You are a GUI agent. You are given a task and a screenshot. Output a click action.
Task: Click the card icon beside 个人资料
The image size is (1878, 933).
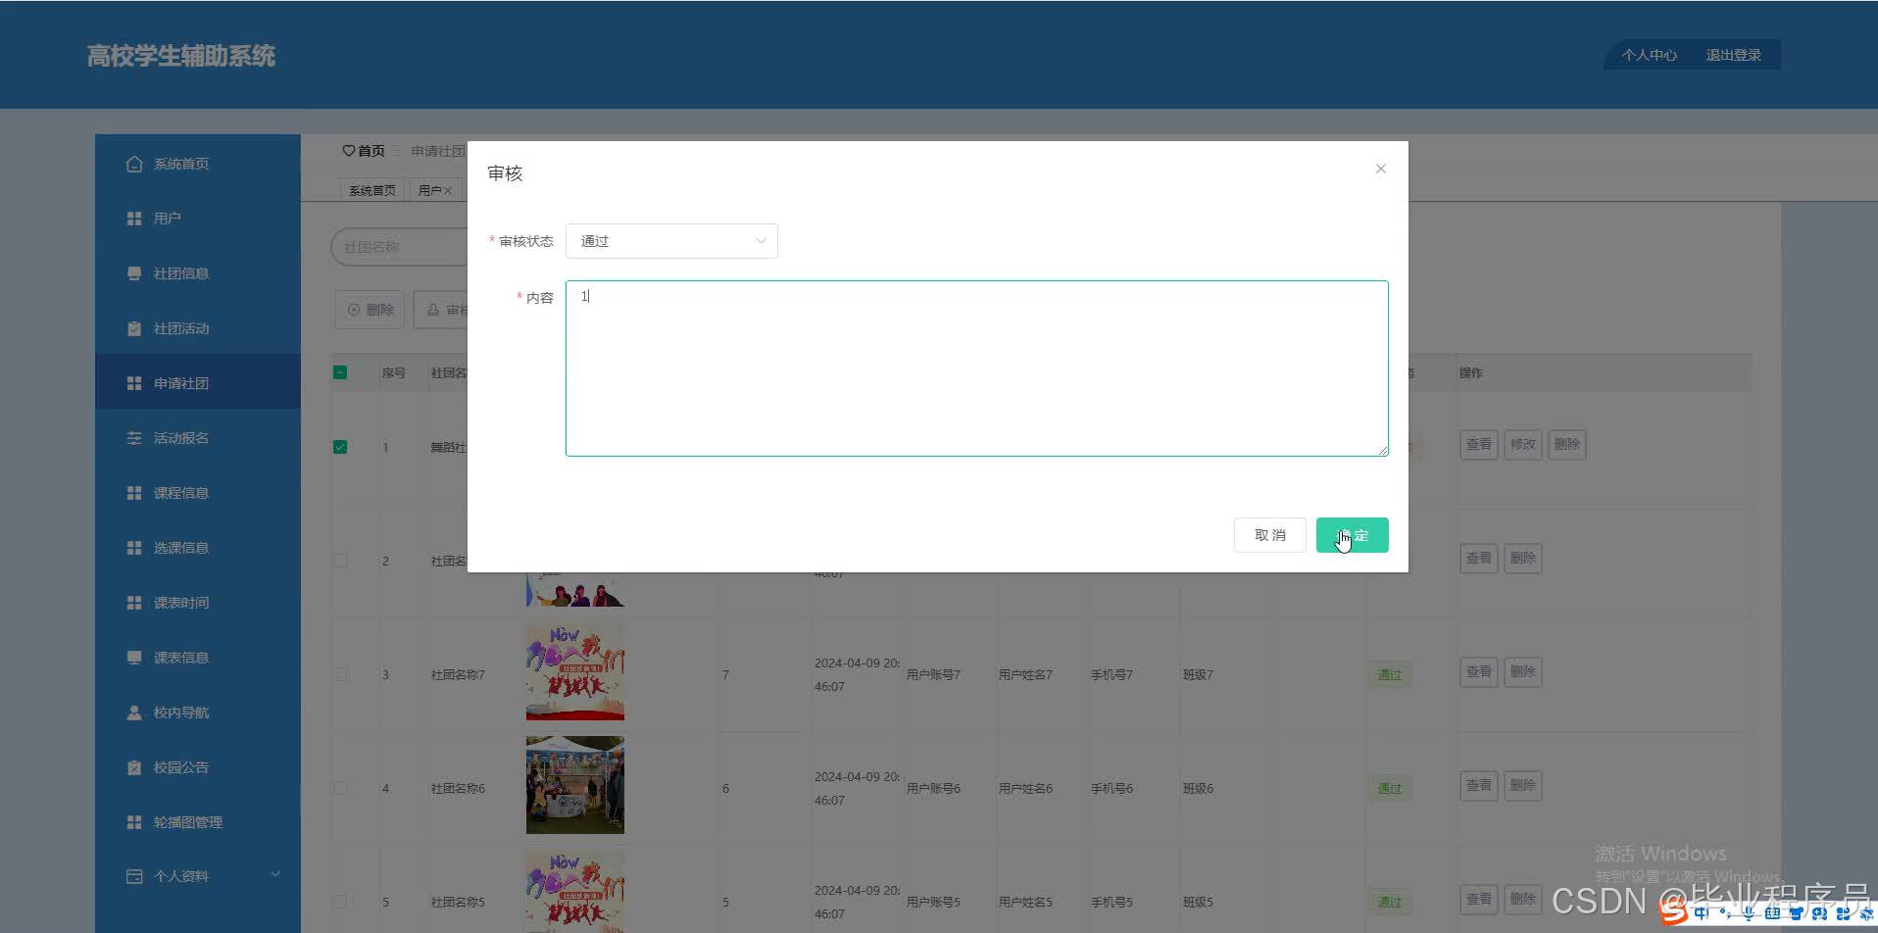[x=134, y=876]
